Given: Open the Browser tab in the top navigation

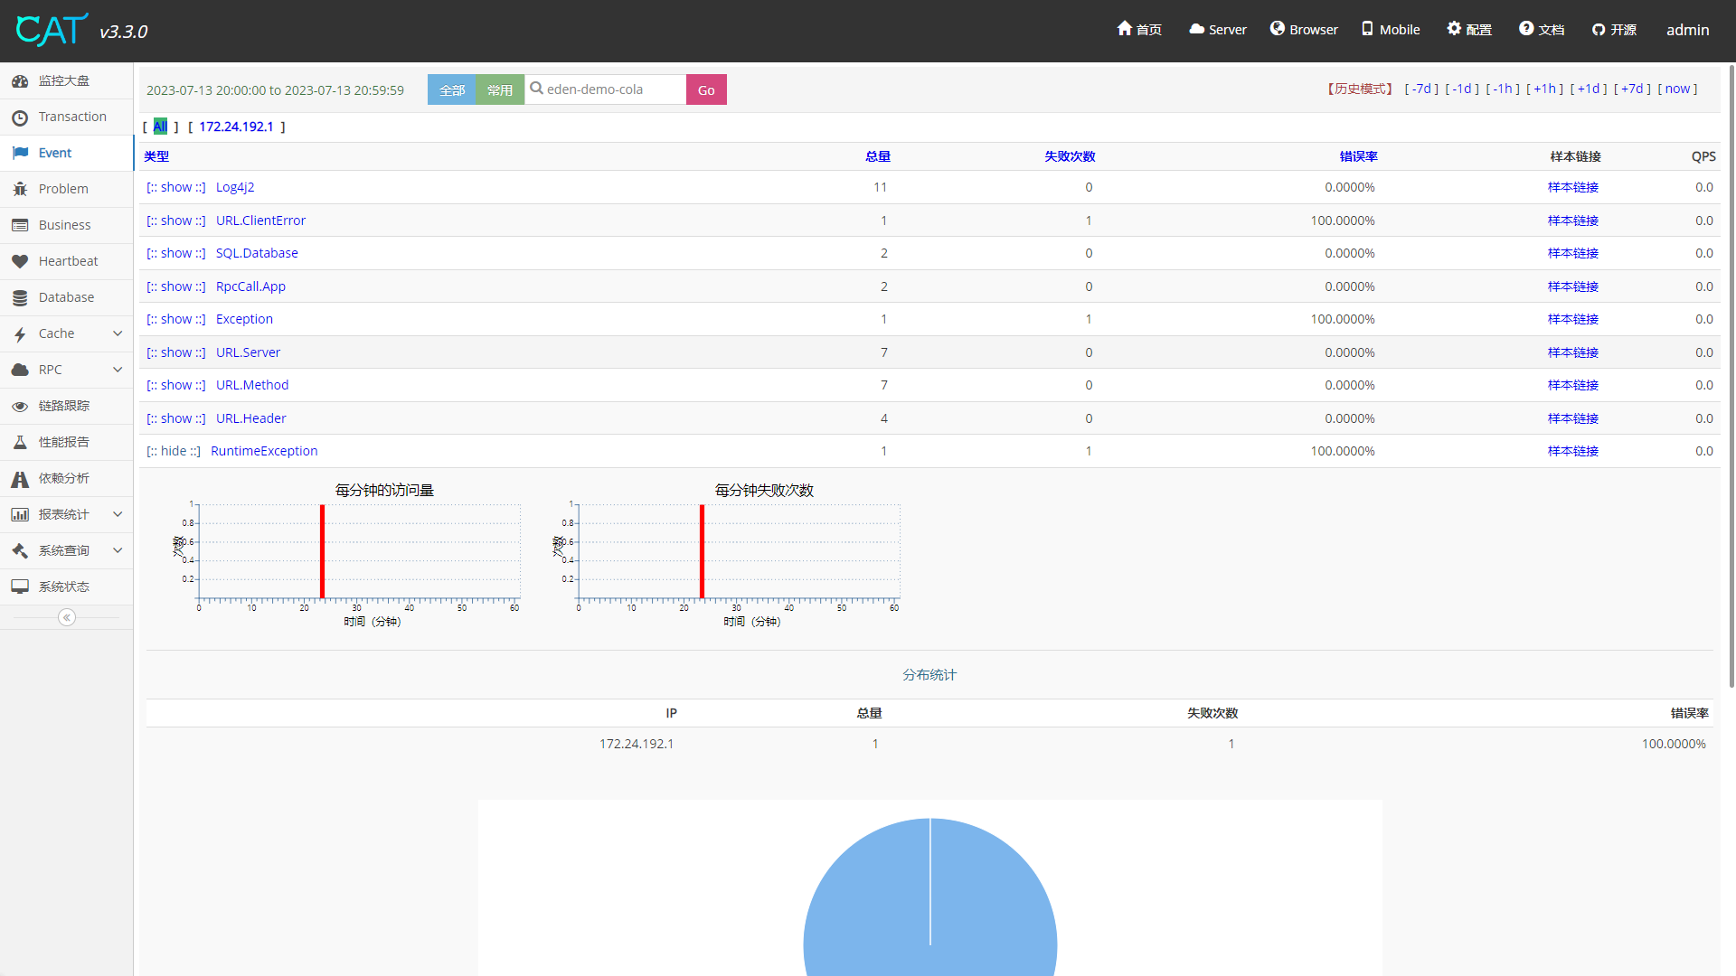Looking at the screenshot, I should pos(1304,30).
